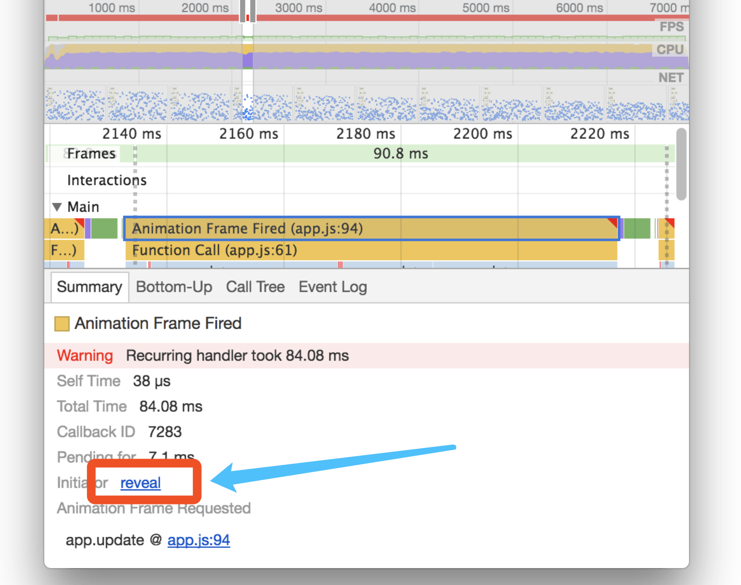Click the app.update stack frame text
Viewport: 741px width, 585px height.
[x=105, y=540]
